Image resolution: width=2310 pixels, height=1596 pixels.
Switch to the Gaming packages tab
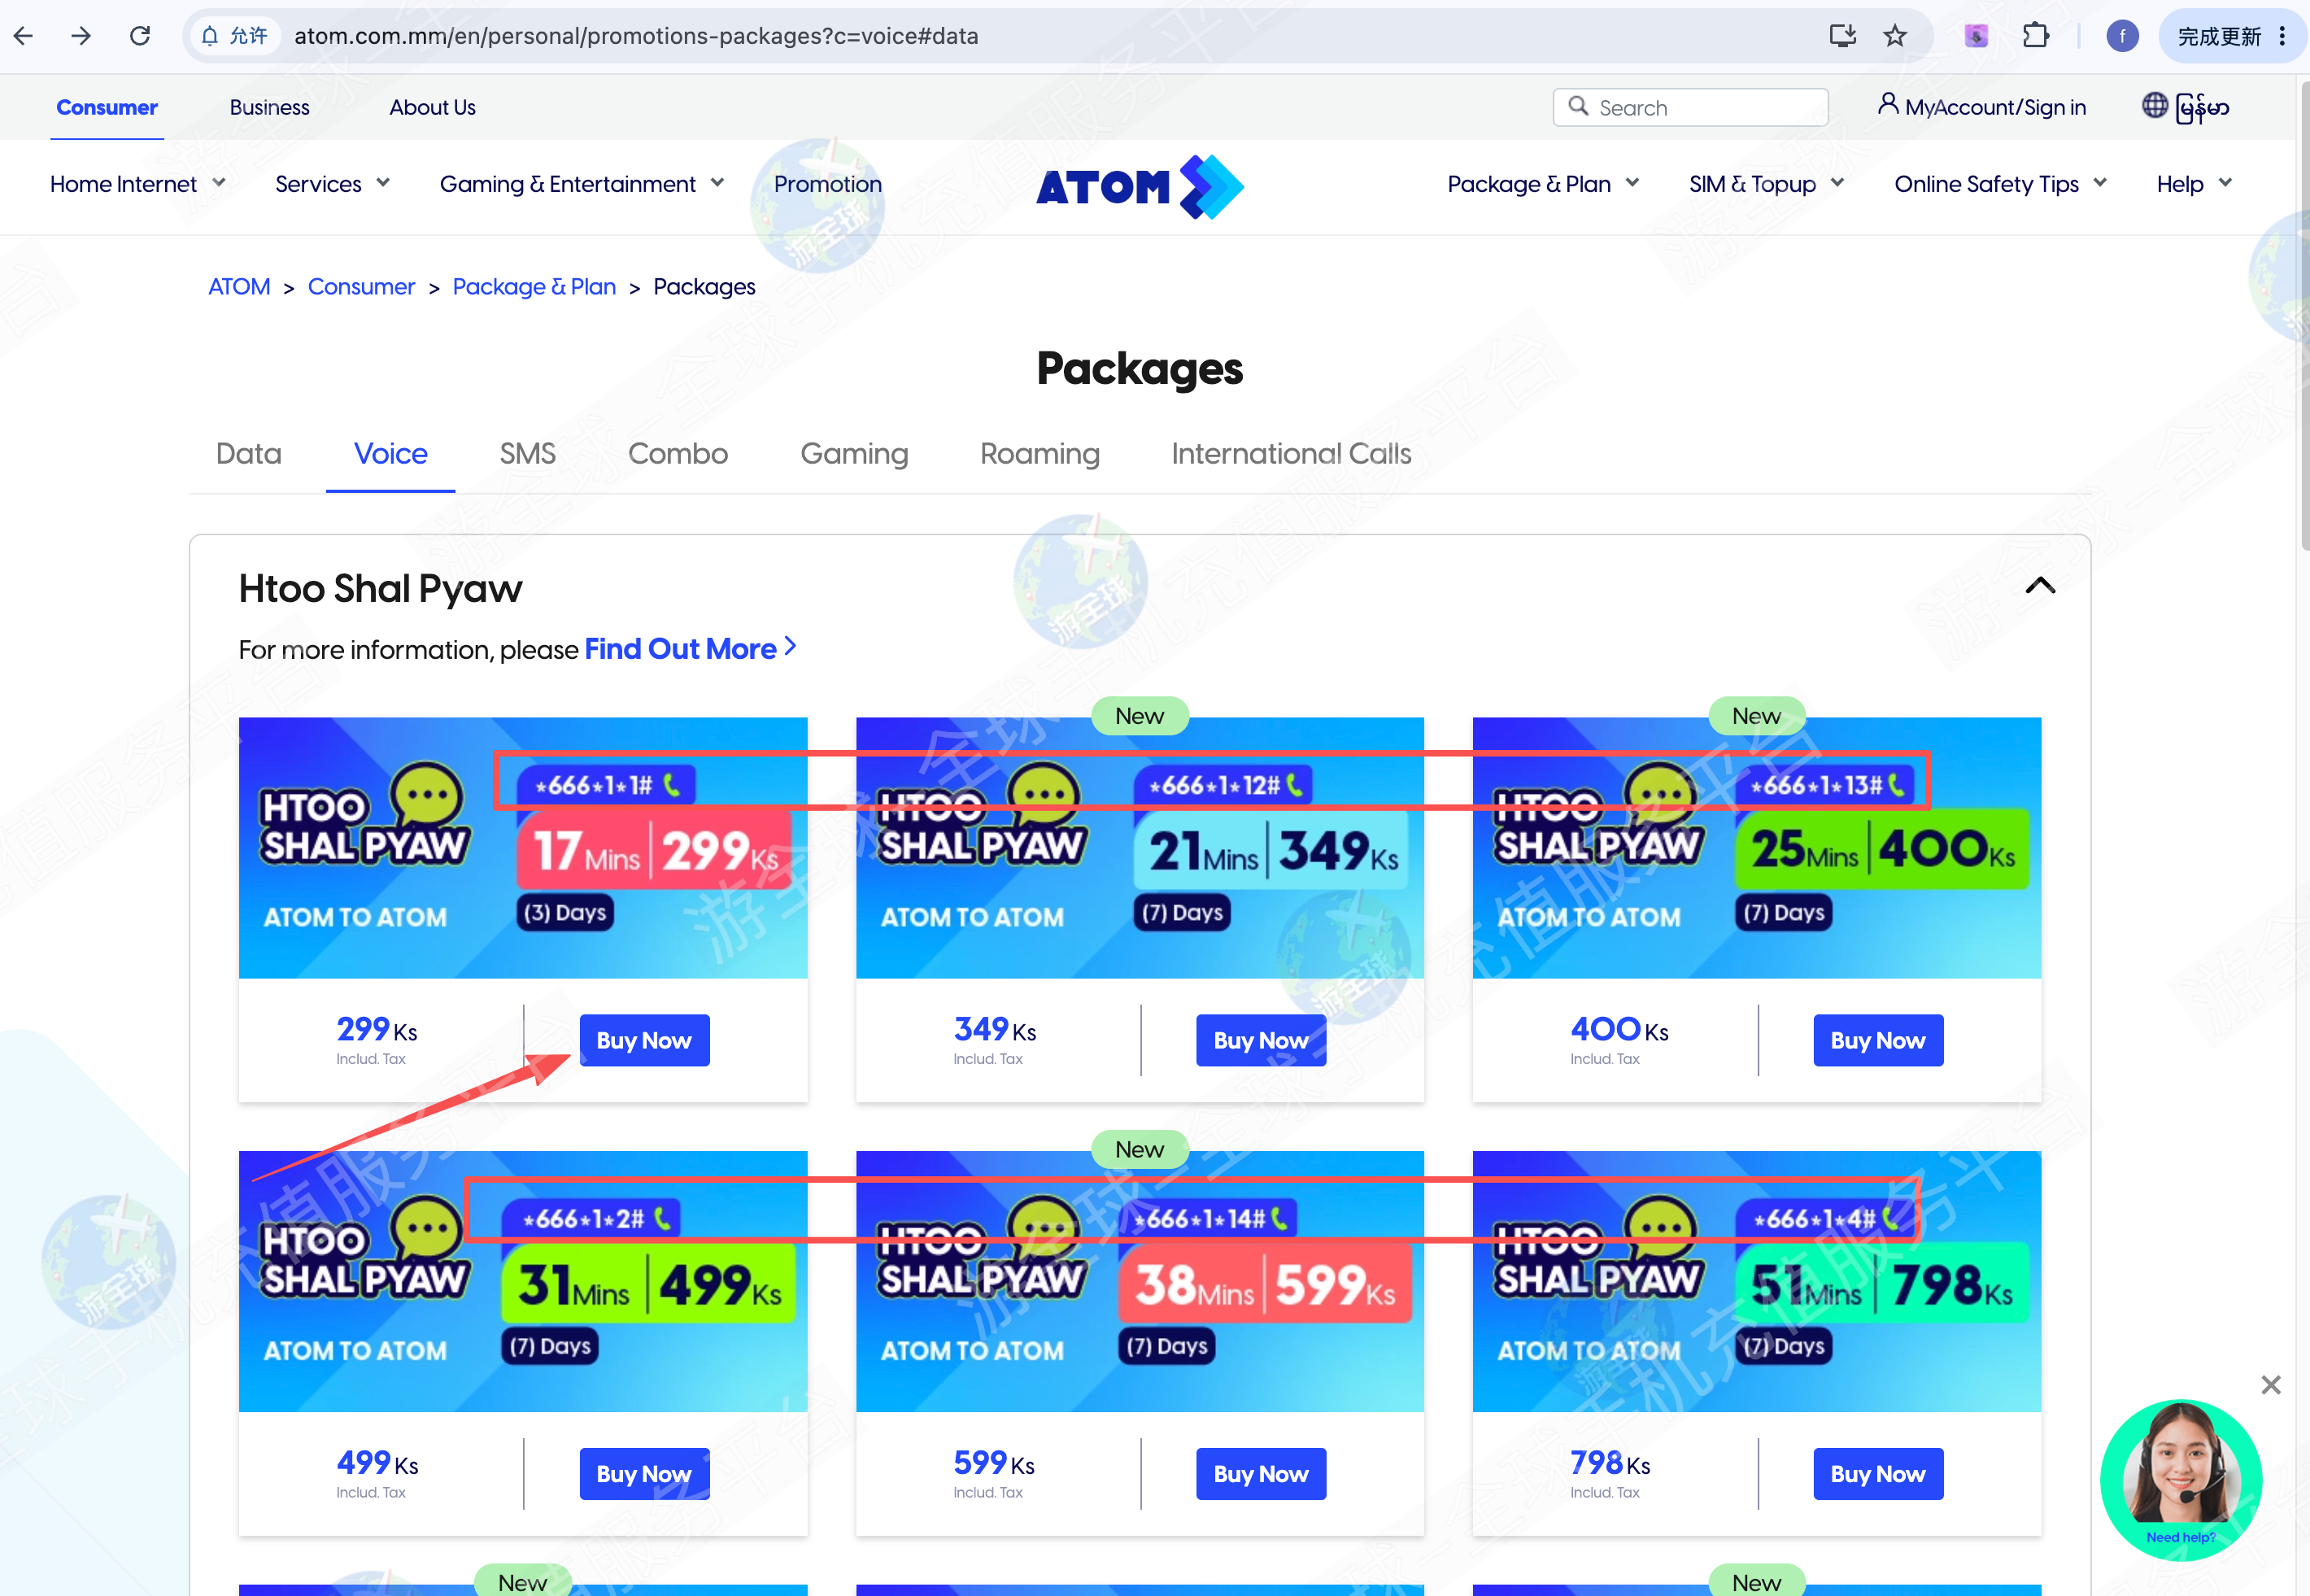click(x=854, y=454)
